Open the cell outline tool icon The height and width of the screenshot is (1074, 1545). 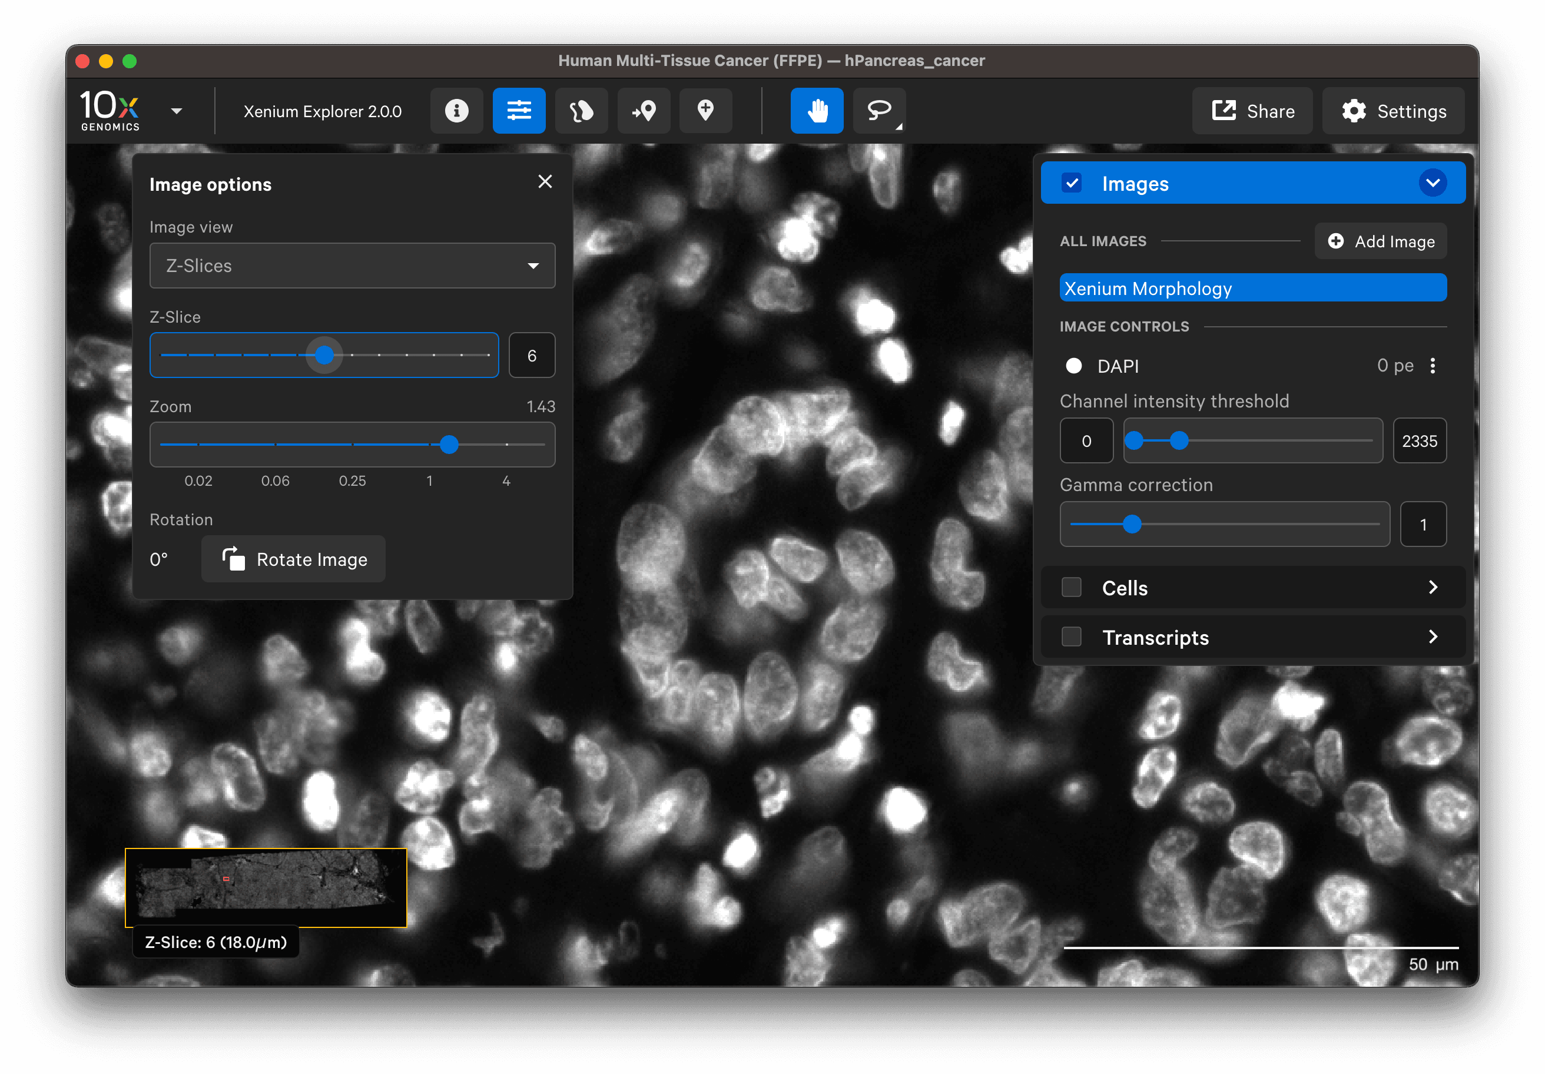[x=581, y=110]
